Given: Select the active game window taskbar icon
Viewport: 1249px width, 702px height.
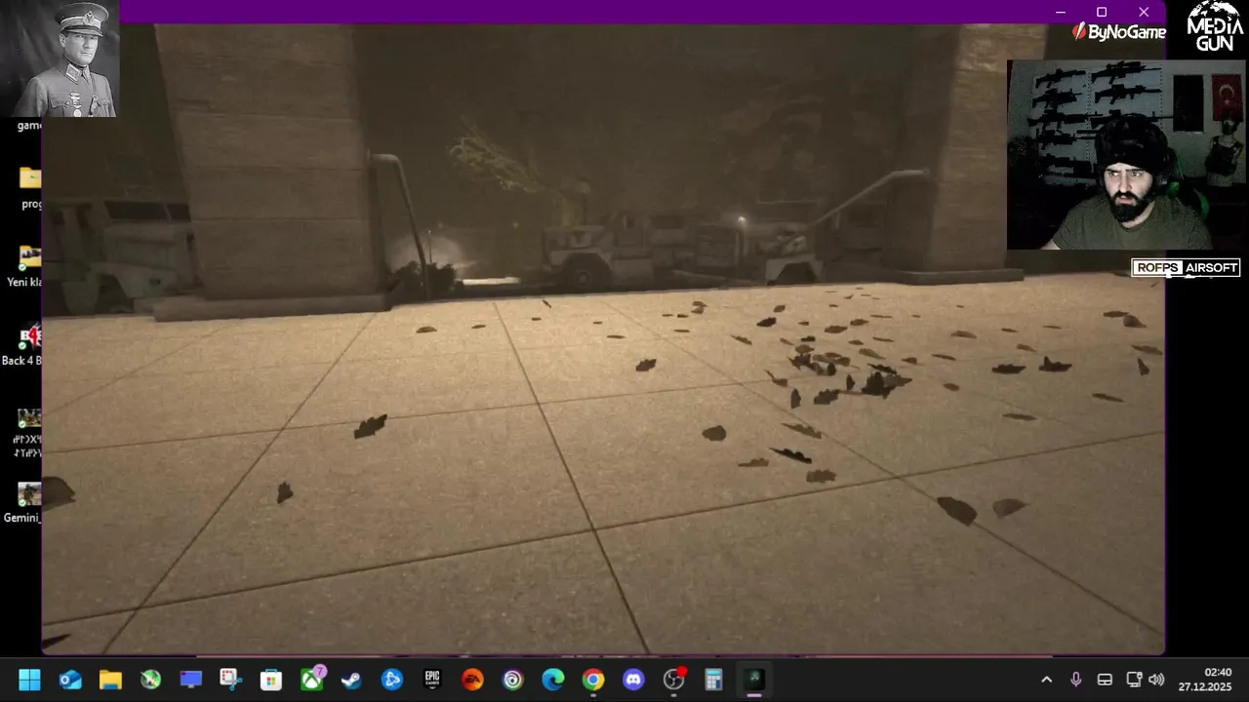Looking at the screenshot, I should [x=754, y=680].
